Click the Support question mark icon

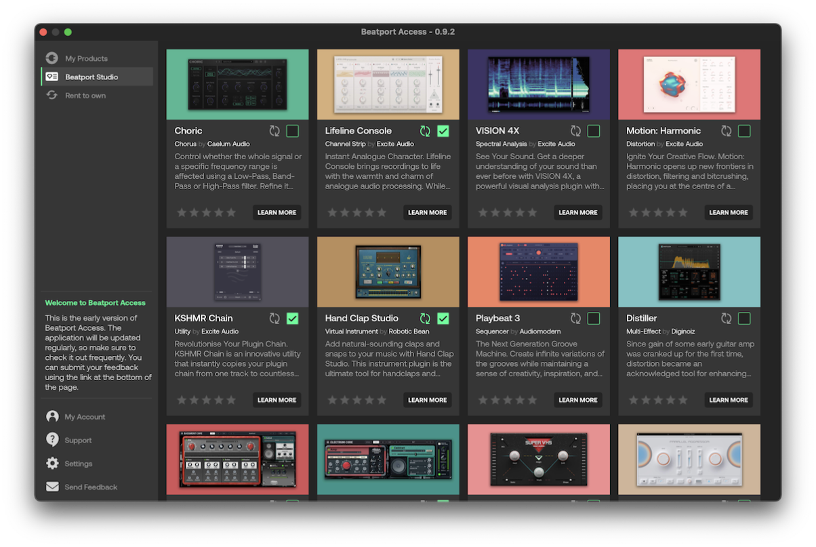pos(52,440)
